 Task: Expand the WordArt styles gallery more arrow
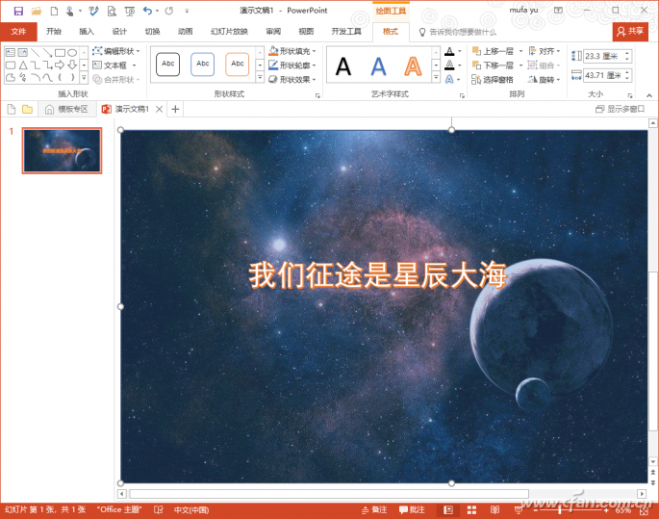point(436,77)
